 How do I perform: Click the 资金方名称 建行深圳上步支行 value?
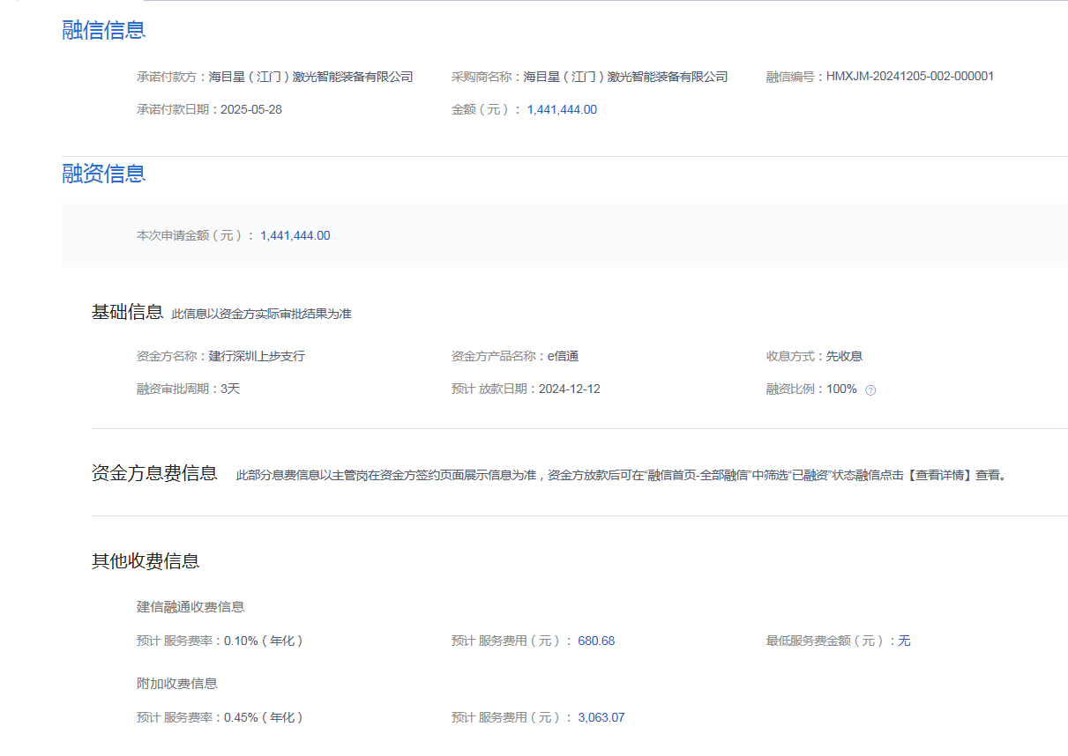point(257,356)
